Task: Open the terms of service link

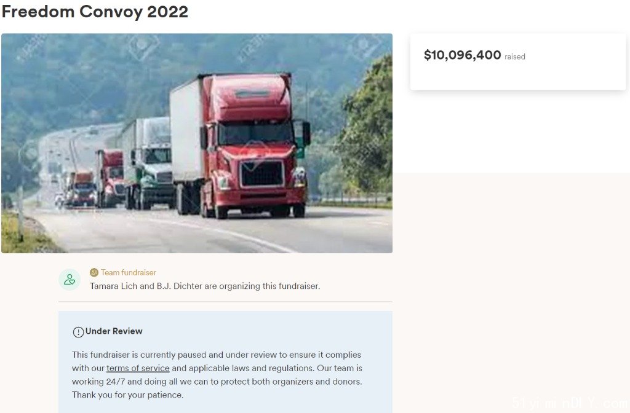Action: 138,368
